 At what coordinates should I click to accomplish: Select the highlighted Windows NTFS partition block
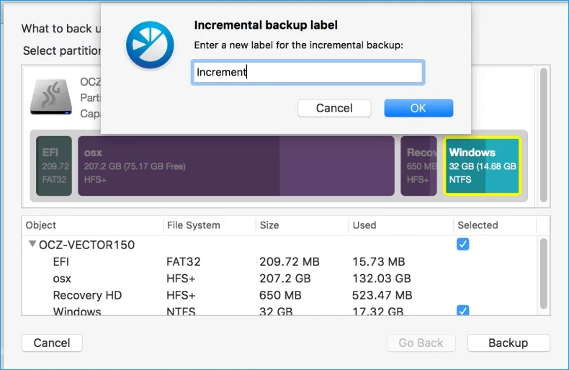coord(483,166)
